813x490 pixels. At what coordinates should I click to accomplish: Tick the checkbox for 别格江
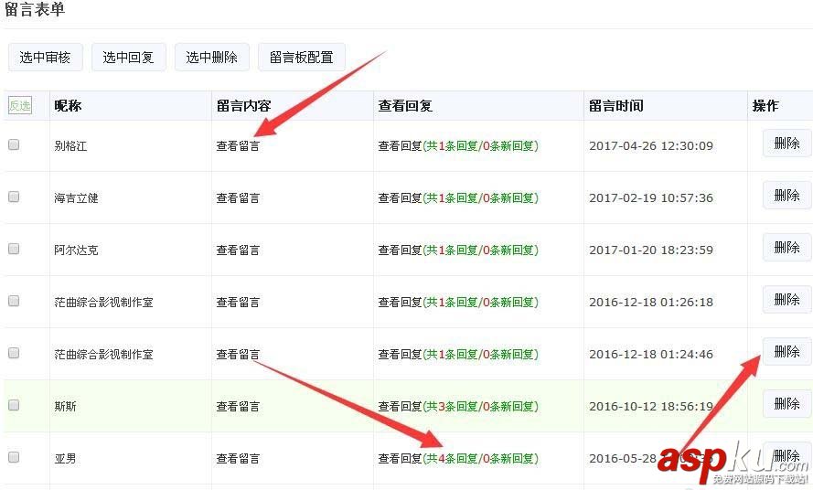click(14, 144)
